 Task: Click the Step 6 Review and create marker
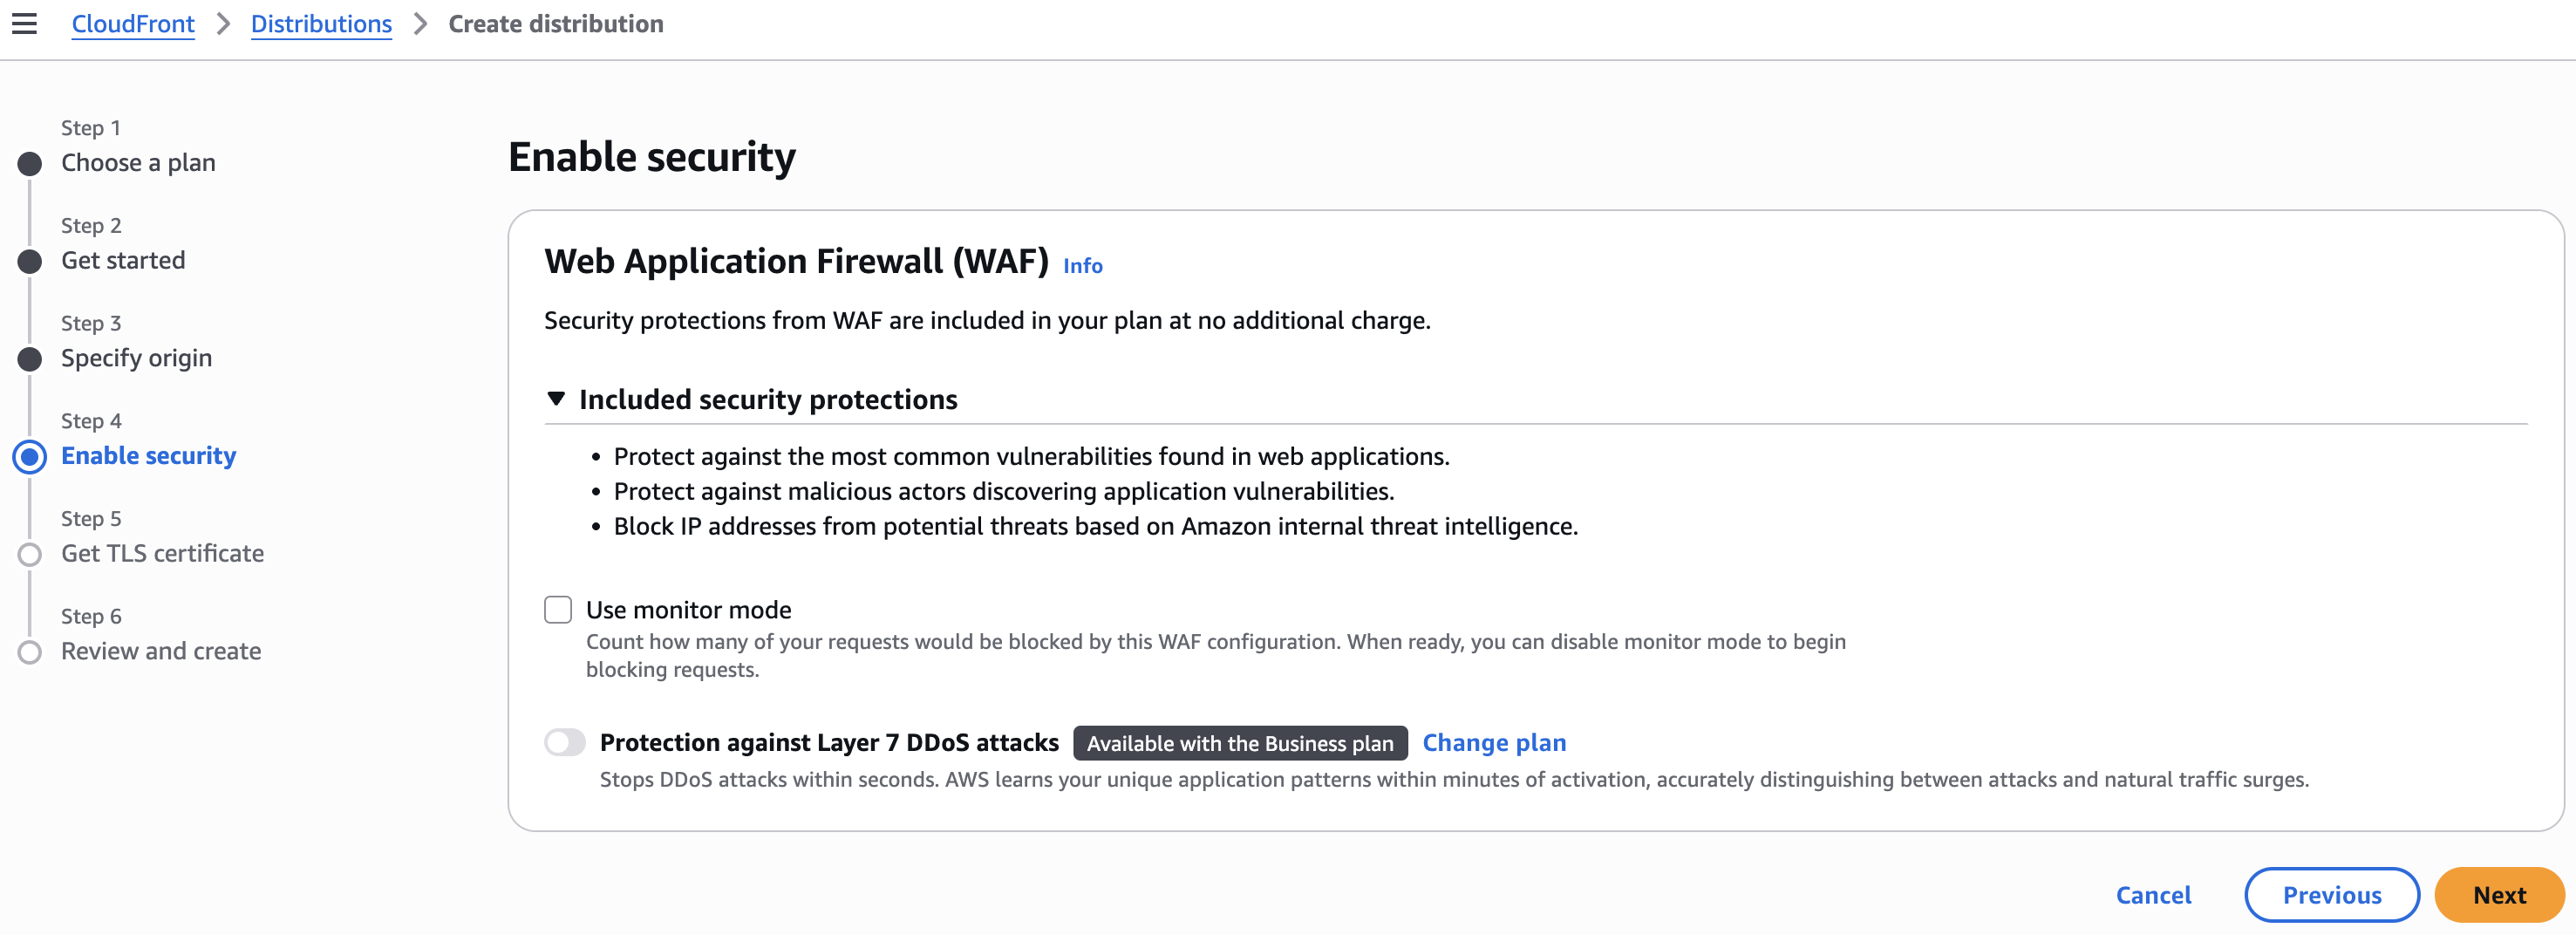click(30, 653)
